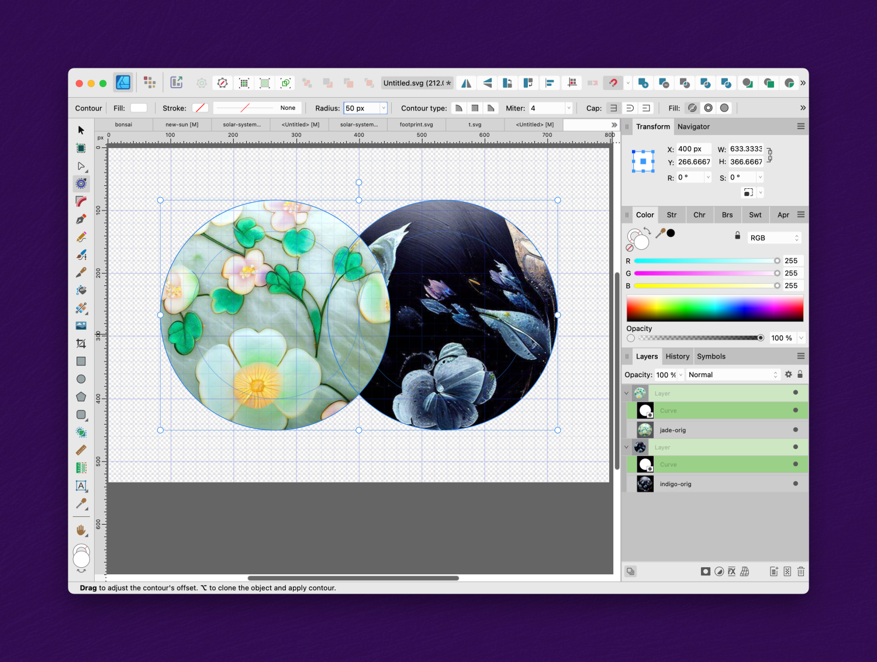Open the Navigator panel tab
The height and width of the screenshot is (662, 877).
(x=693, y=126)
